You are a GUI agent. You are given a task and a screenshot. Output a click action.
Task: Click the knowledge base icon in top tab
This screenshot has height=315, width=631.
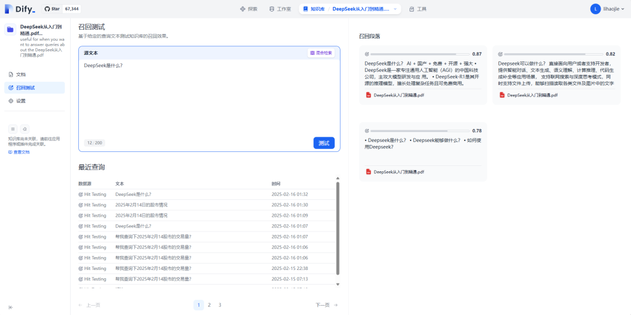[x=306, y=9]
